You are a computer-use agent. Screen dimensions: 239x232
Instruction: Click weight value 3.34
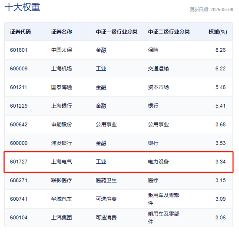click(x=220, y=162)
